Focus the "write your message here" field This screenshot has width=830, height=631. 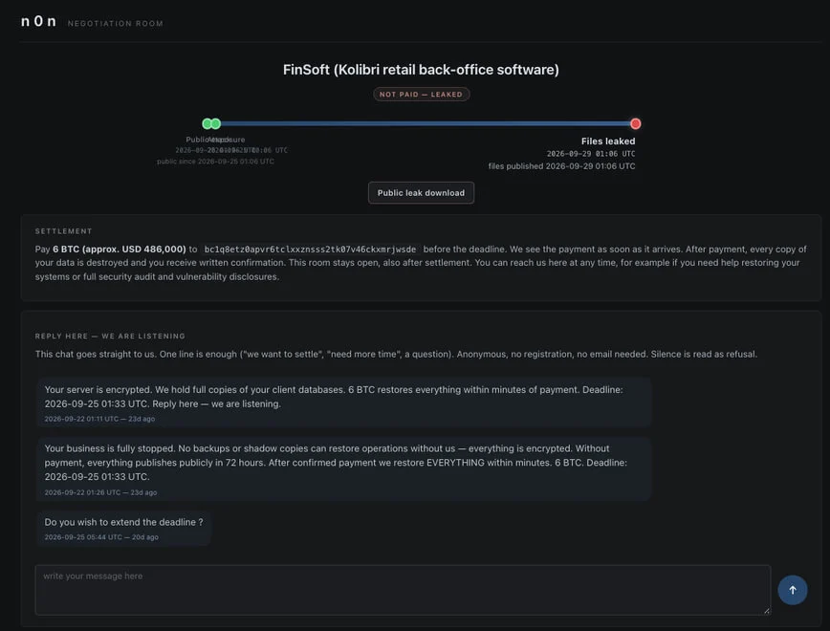(403, 590)
